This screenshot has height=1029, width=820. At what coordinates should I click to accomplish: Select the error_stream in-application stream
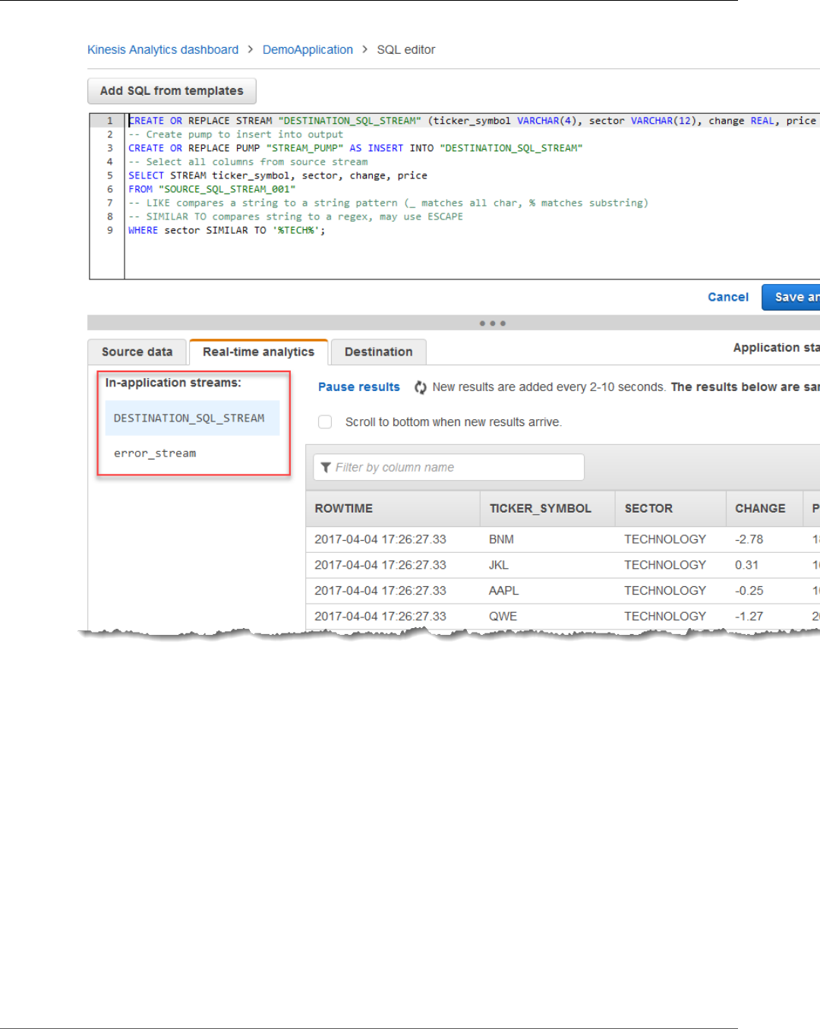coord(155,453)
